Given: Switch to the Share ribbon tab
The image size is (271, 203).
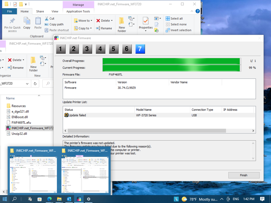Looking at the screenshot, I should (40, 11).
